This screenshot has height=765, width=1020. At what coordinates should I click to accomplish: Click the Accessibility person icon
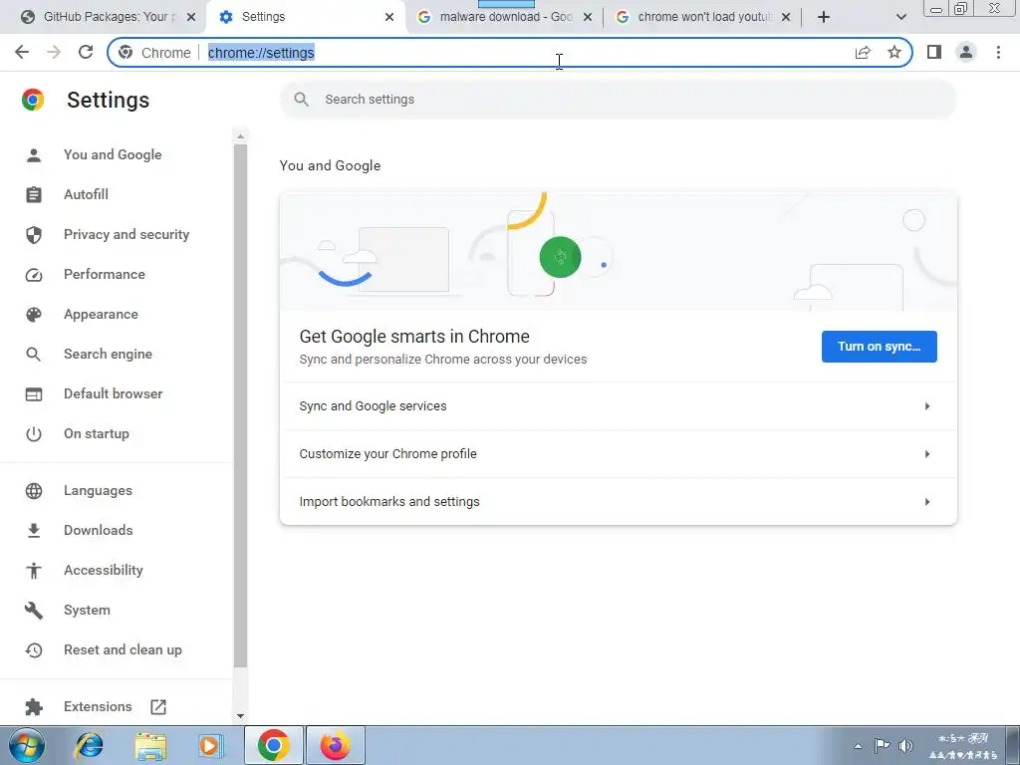pos(34,571)
